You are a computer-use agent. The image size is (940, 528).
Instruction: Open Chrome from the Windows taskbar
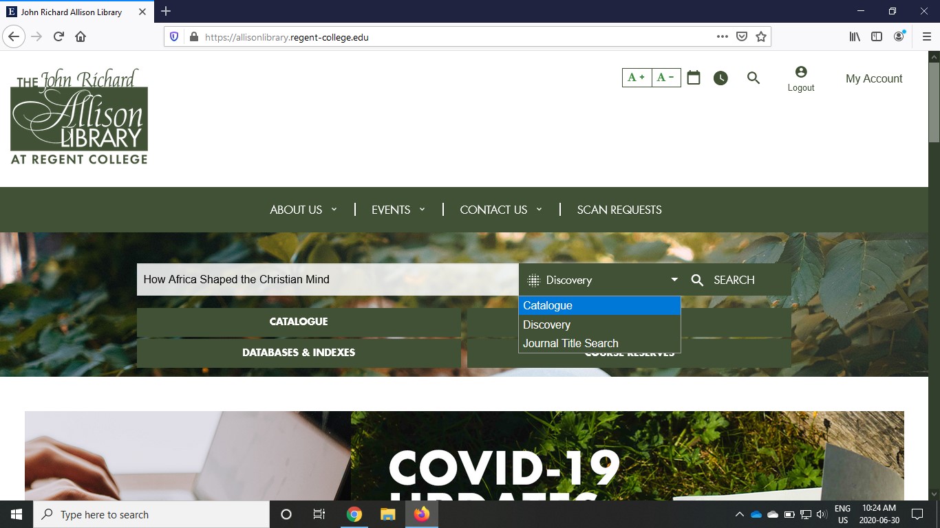tap(354, 514)
